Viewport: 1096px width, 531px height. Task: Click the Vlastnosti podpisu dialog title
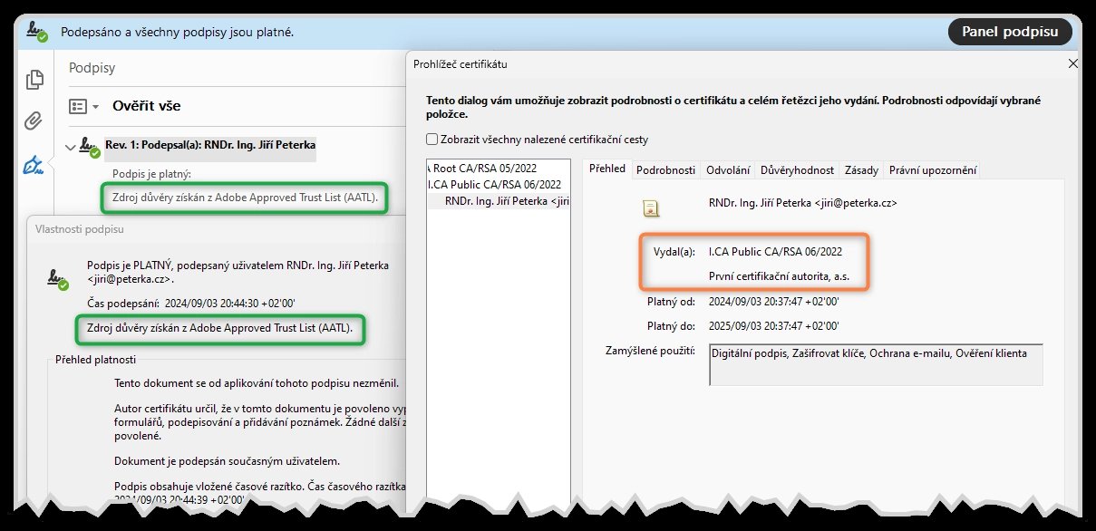[80, 229]
